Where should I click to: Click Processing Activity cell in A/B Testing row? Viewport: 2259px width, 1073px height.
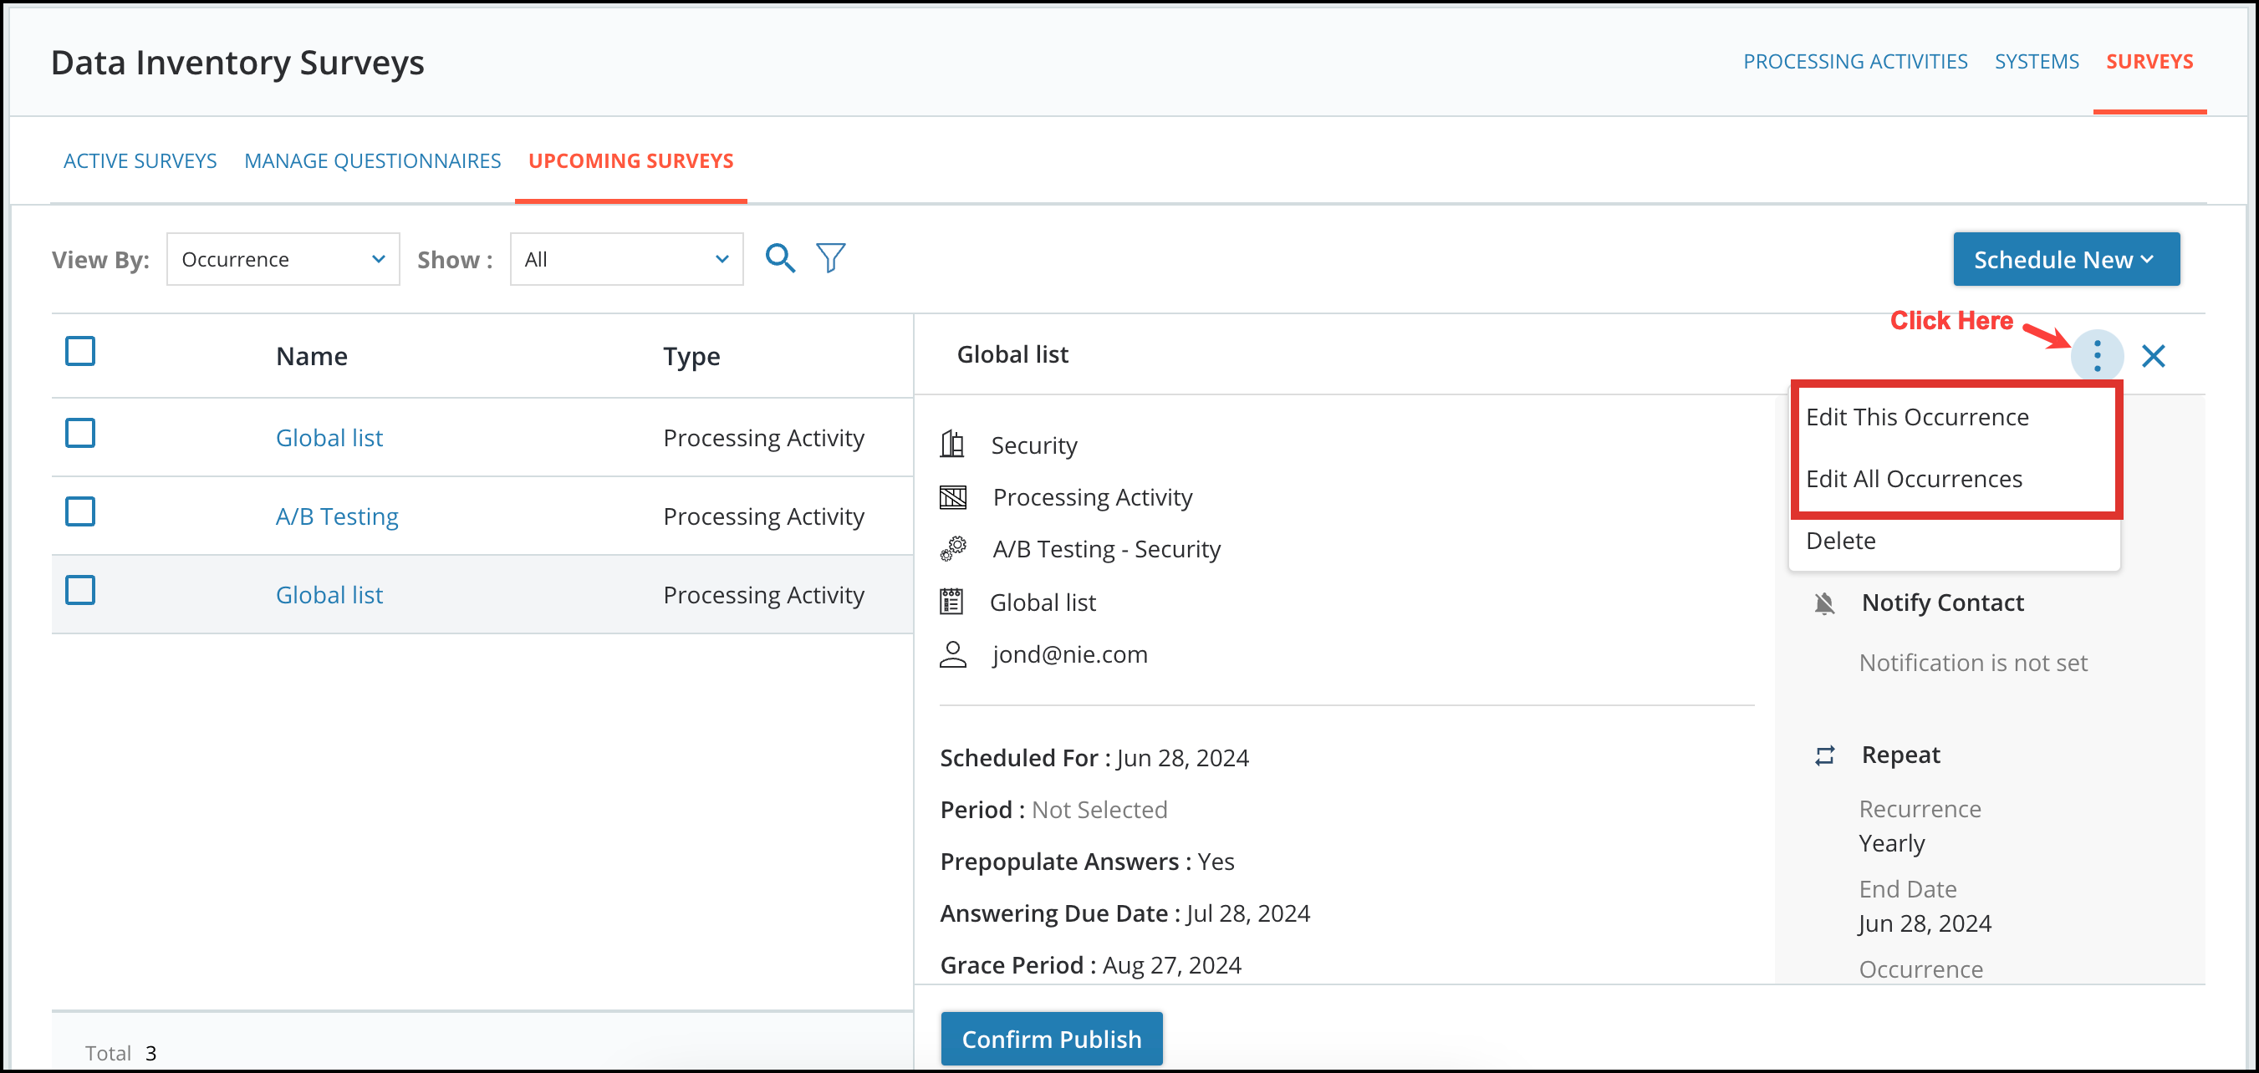(763, 516)
